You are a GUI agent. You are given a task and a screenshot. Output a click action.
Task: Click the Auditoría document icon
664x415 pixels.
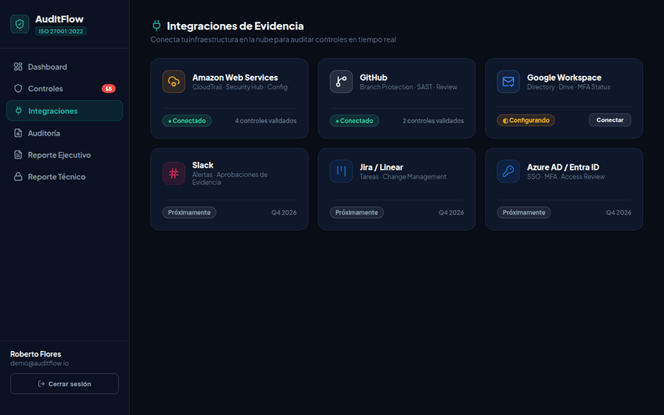point(18,133)
